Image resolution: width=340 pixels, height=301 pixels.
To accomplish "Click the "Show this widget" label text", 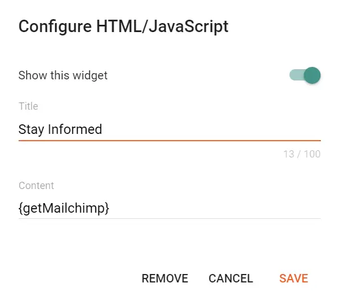I will click(63, 75).
